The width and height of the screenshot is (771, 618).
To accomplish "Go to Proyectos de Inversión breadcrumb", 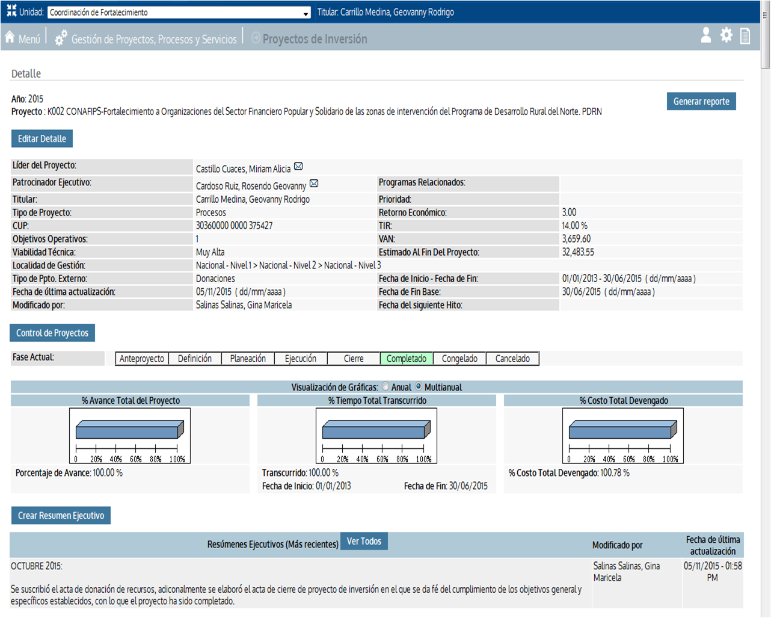I will pyautogui.click(x=315, y=39).
